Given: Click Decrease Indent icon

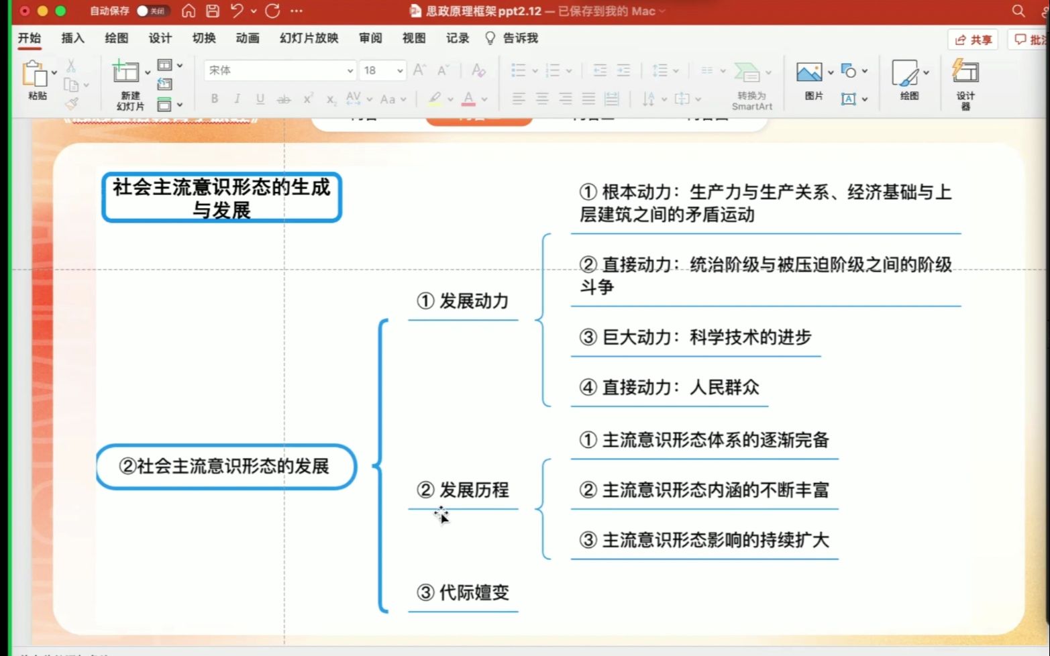Looking at the screenshot, I should tap(600, 70).
